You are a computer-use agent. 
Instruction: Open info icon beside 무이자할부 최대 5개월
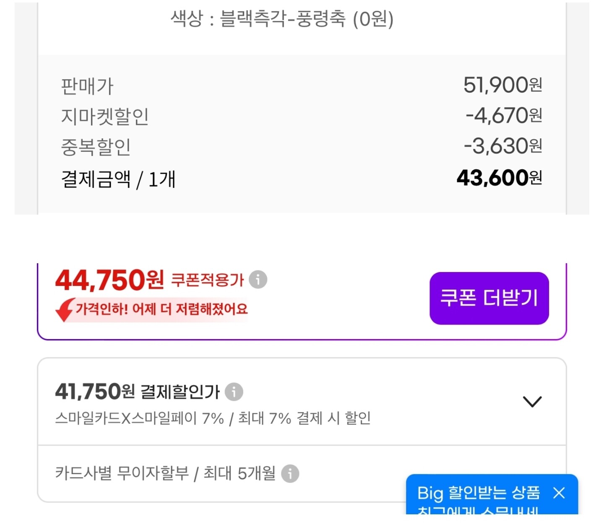pos(290,474)
